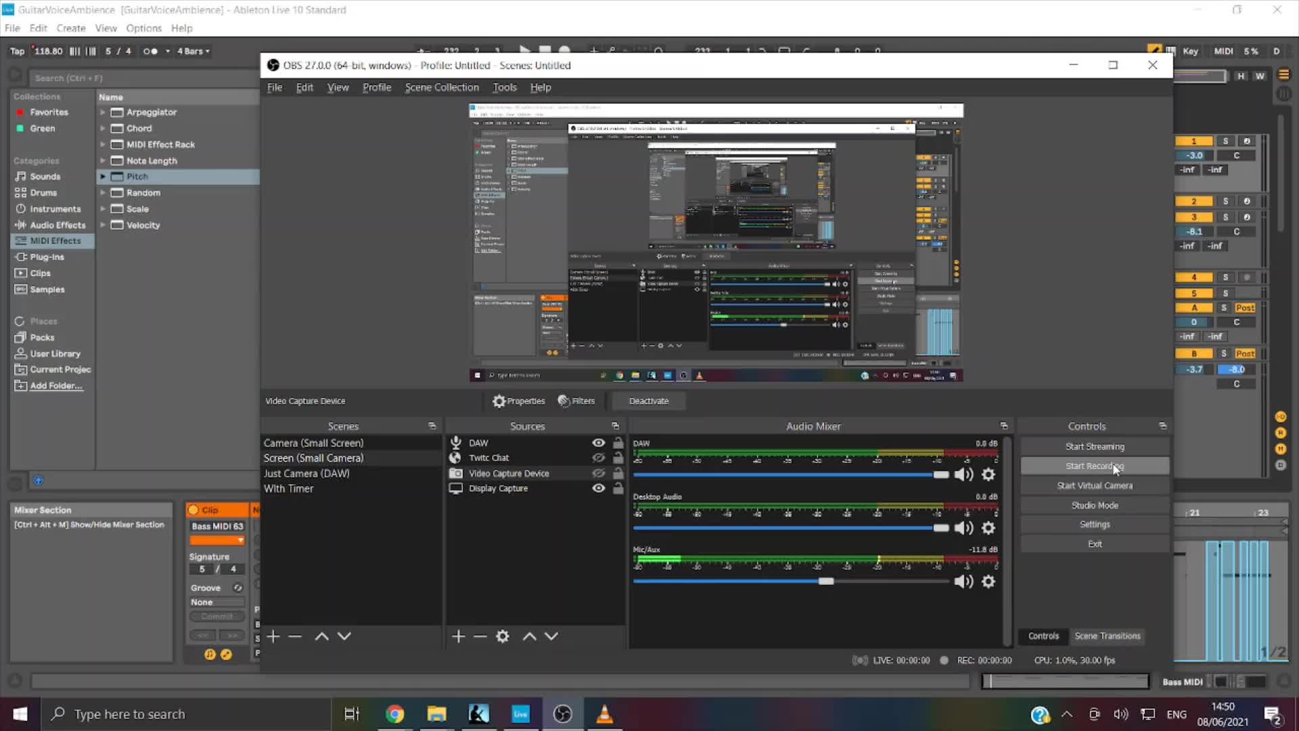This screenshot has width=1299, height=731.
Task: Click Start Virtual Camera
Action: [1095, 485]
